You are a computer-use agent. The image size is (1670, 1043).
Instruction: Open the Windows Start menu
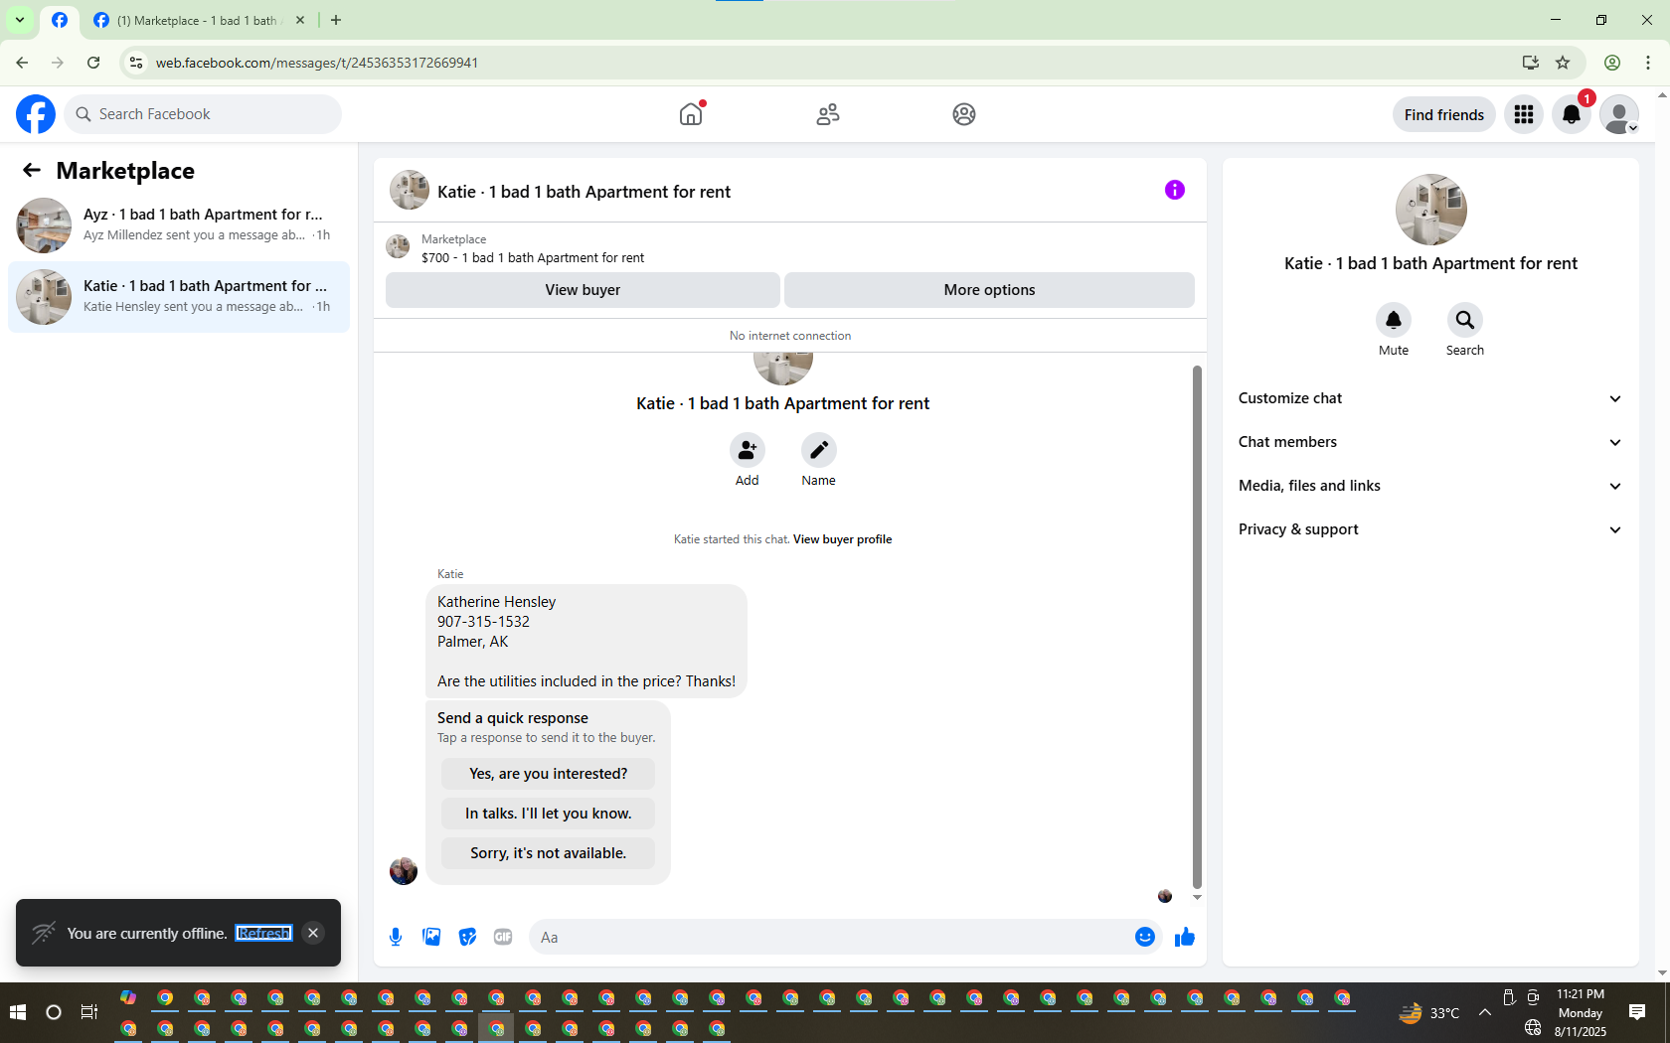17,1012
